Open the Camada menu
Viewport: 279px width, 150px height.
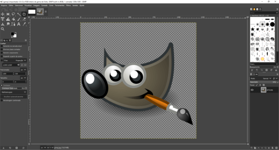pyautogui.click(x=44, y=6)
